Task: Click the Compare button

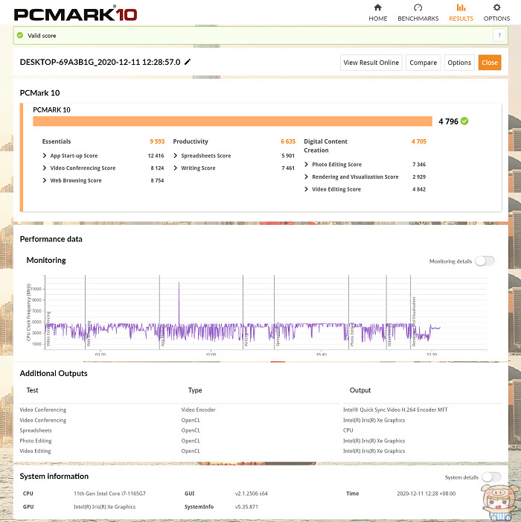Action: 423,63
